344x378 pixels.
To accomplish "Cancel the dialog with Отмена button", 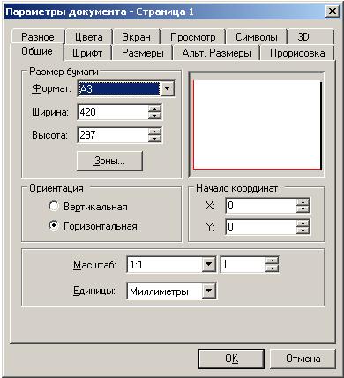I will coord(303,359).
